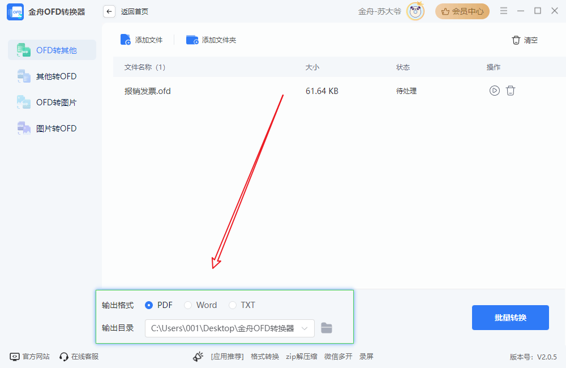Go back using the 返回首页 arrow
The height and width of the screenshot is (368, 566).
pos(109,11)
